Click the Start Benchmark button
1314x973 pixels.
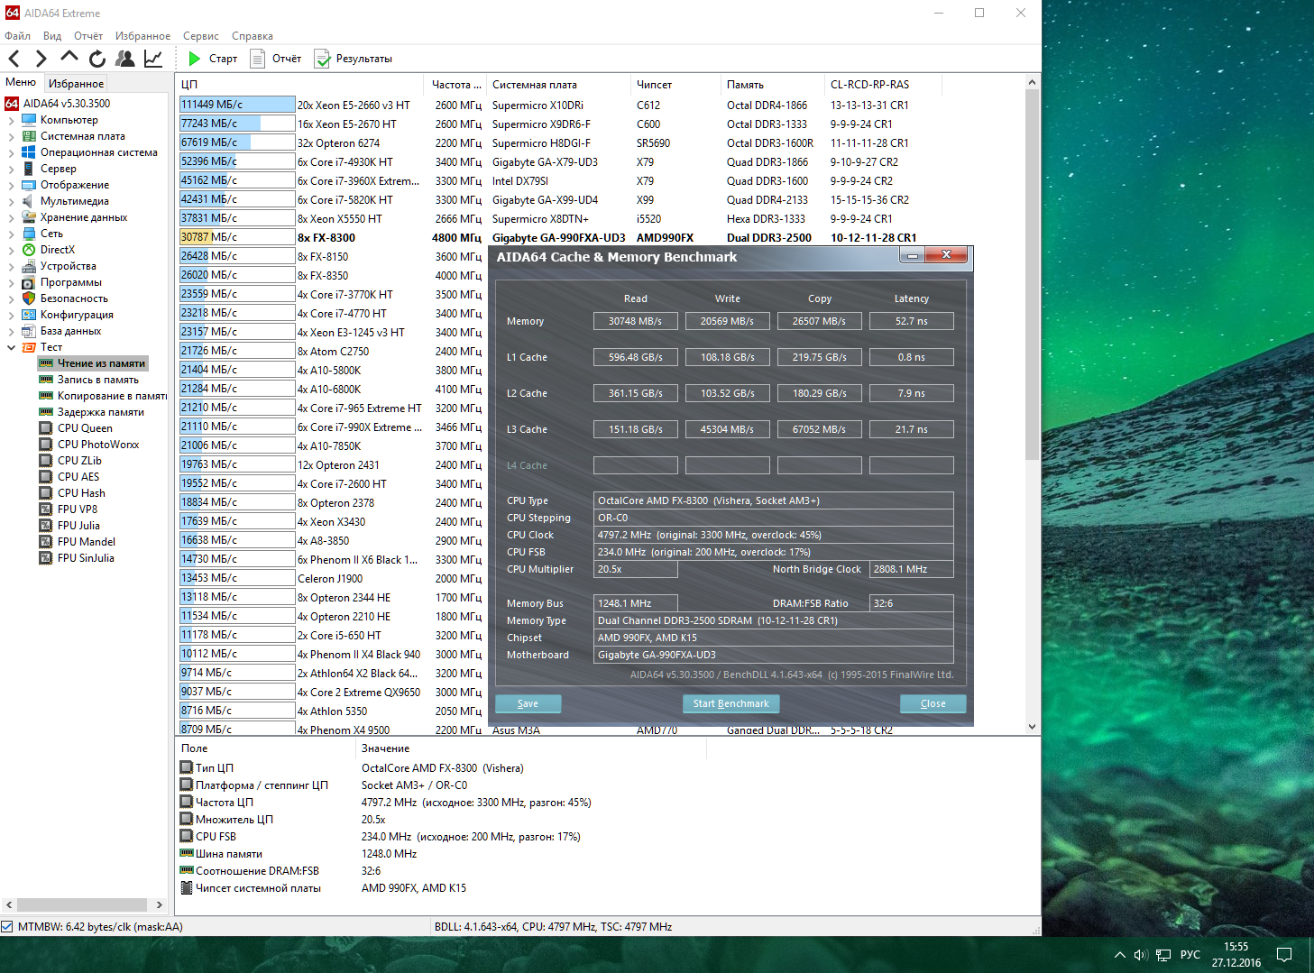coord(731,703)
